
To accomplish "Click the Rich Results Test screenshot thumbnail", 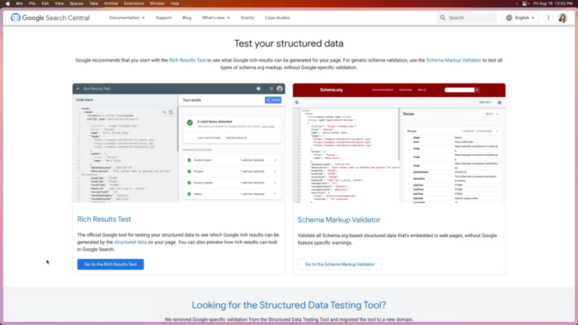I will [179, 143].
